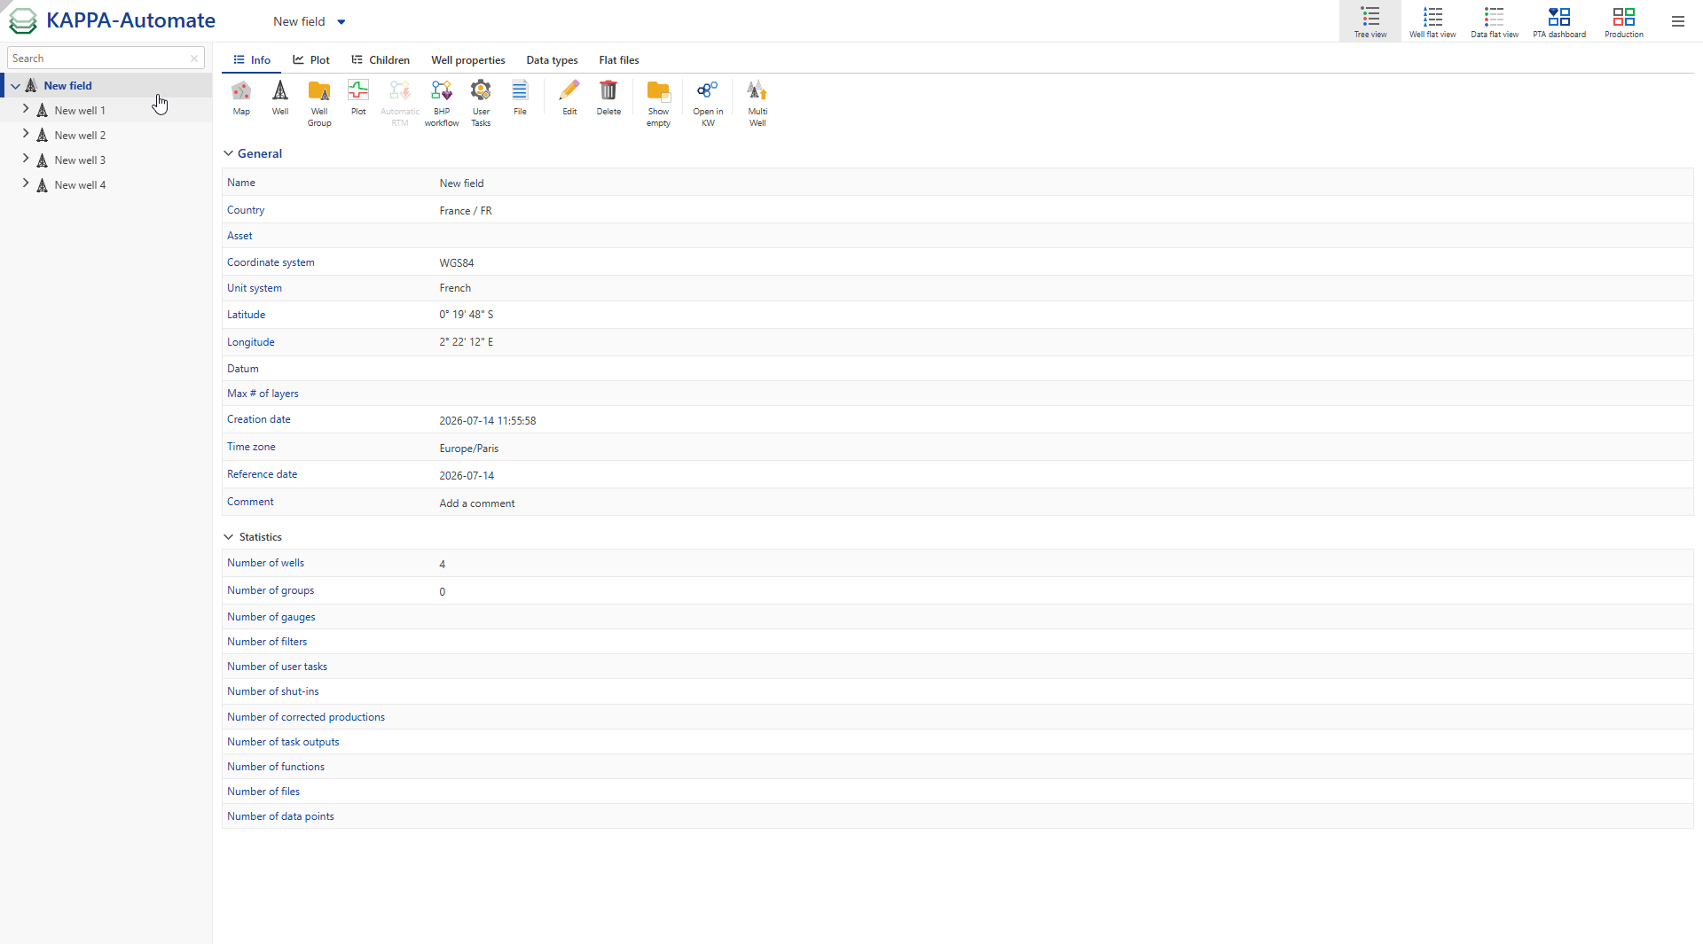Click derrick icon of New well 4
This screenshot has width=1703, height=944.
pos(42,184)
